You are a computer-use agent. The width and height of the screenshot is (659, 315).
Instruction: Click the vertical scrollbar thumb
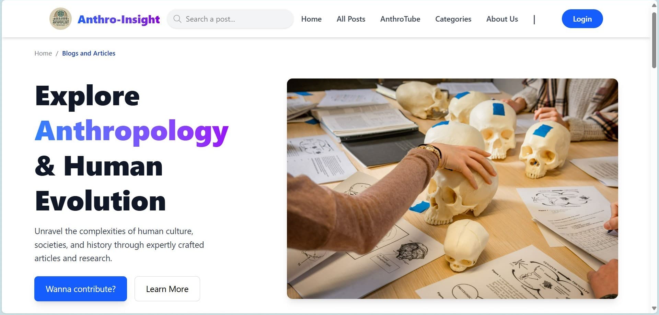coord(654,40)
